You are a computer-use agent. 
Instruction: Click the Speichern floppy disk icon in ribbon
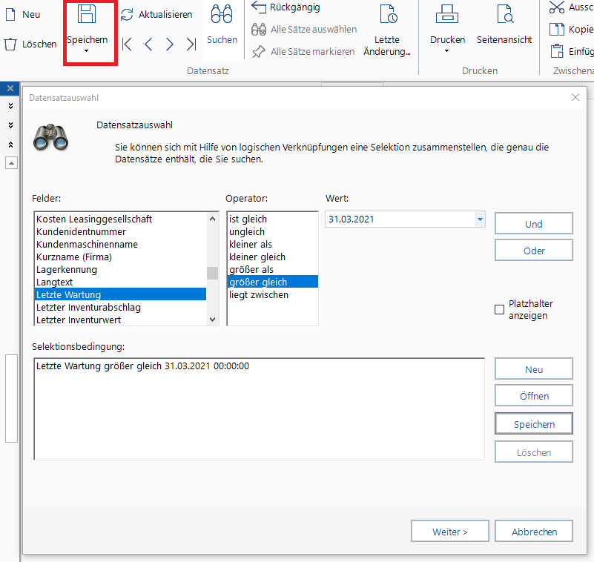click(x=87, y=14)
